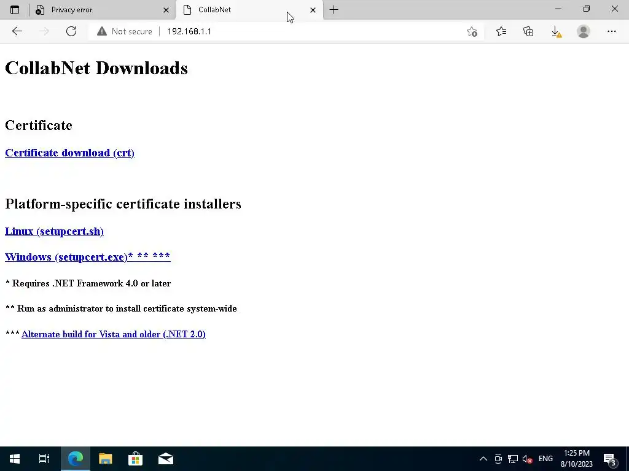Viewport: 629px width, 471px height.
Task: Add this page to favorites
Action: tap(472, 32)
